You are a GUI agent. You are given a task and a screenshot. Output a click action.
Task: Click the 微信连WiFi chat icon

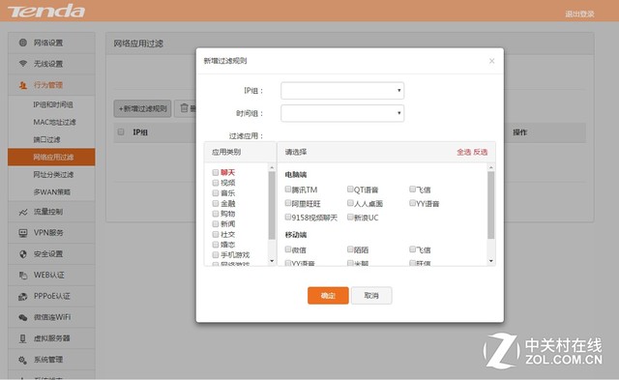coord(23,317)
